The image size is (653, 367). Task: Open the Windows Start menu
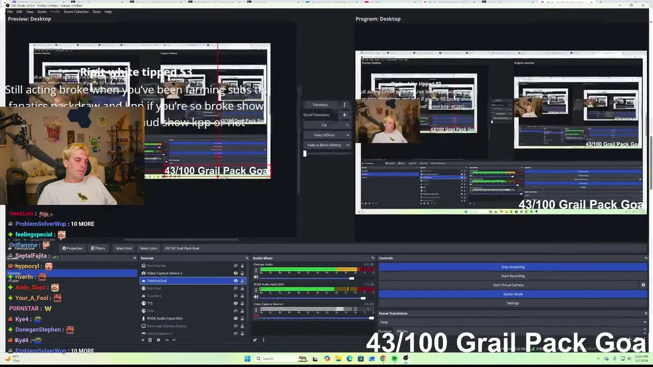point(247,358)
